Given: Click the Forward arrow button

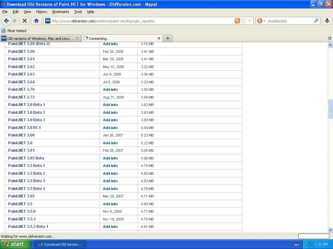Looking at the screenshot, I should pos(14,21).
